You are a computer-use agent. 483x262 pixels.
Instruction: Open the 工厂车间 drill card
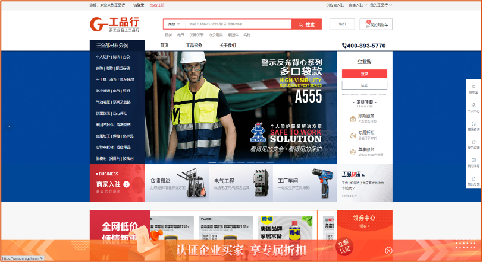[x=305, y=183]
